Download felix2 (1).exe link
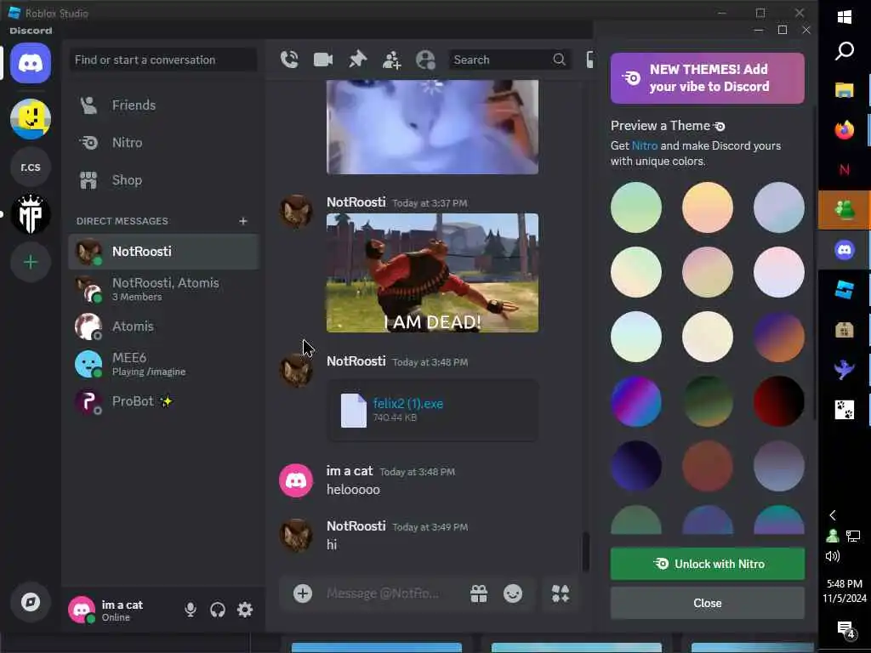The height and width of the screenshot is (653, 871). [x=407, y=404]
